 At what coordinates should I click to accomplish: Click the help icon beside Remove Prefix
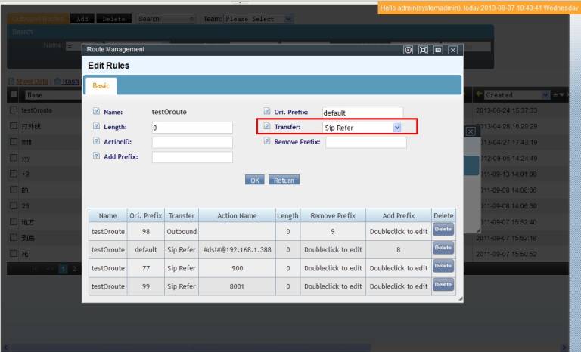tap(267, 142)
